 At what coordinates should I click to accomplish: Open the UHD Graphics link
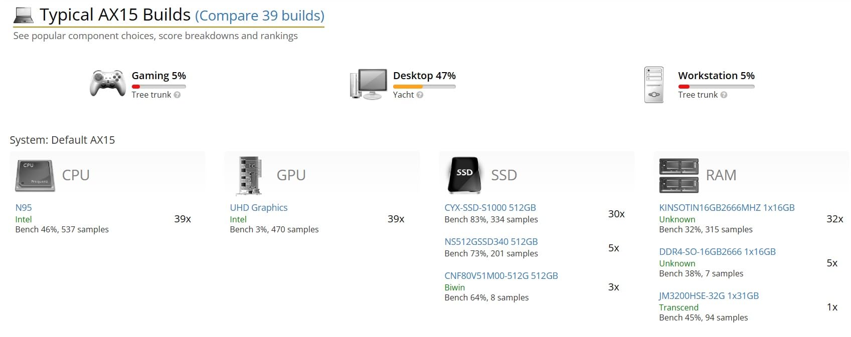[259, 208]
